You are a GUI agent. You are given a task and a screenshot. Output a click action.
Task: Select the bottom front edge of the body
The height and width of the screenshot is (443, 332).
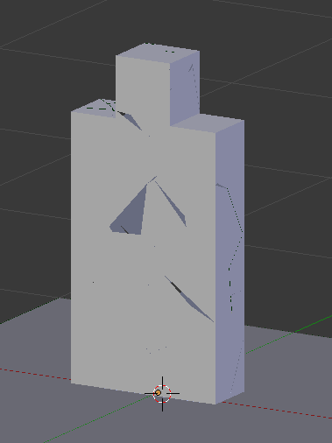pyautogui.click(x=143, y=394)
